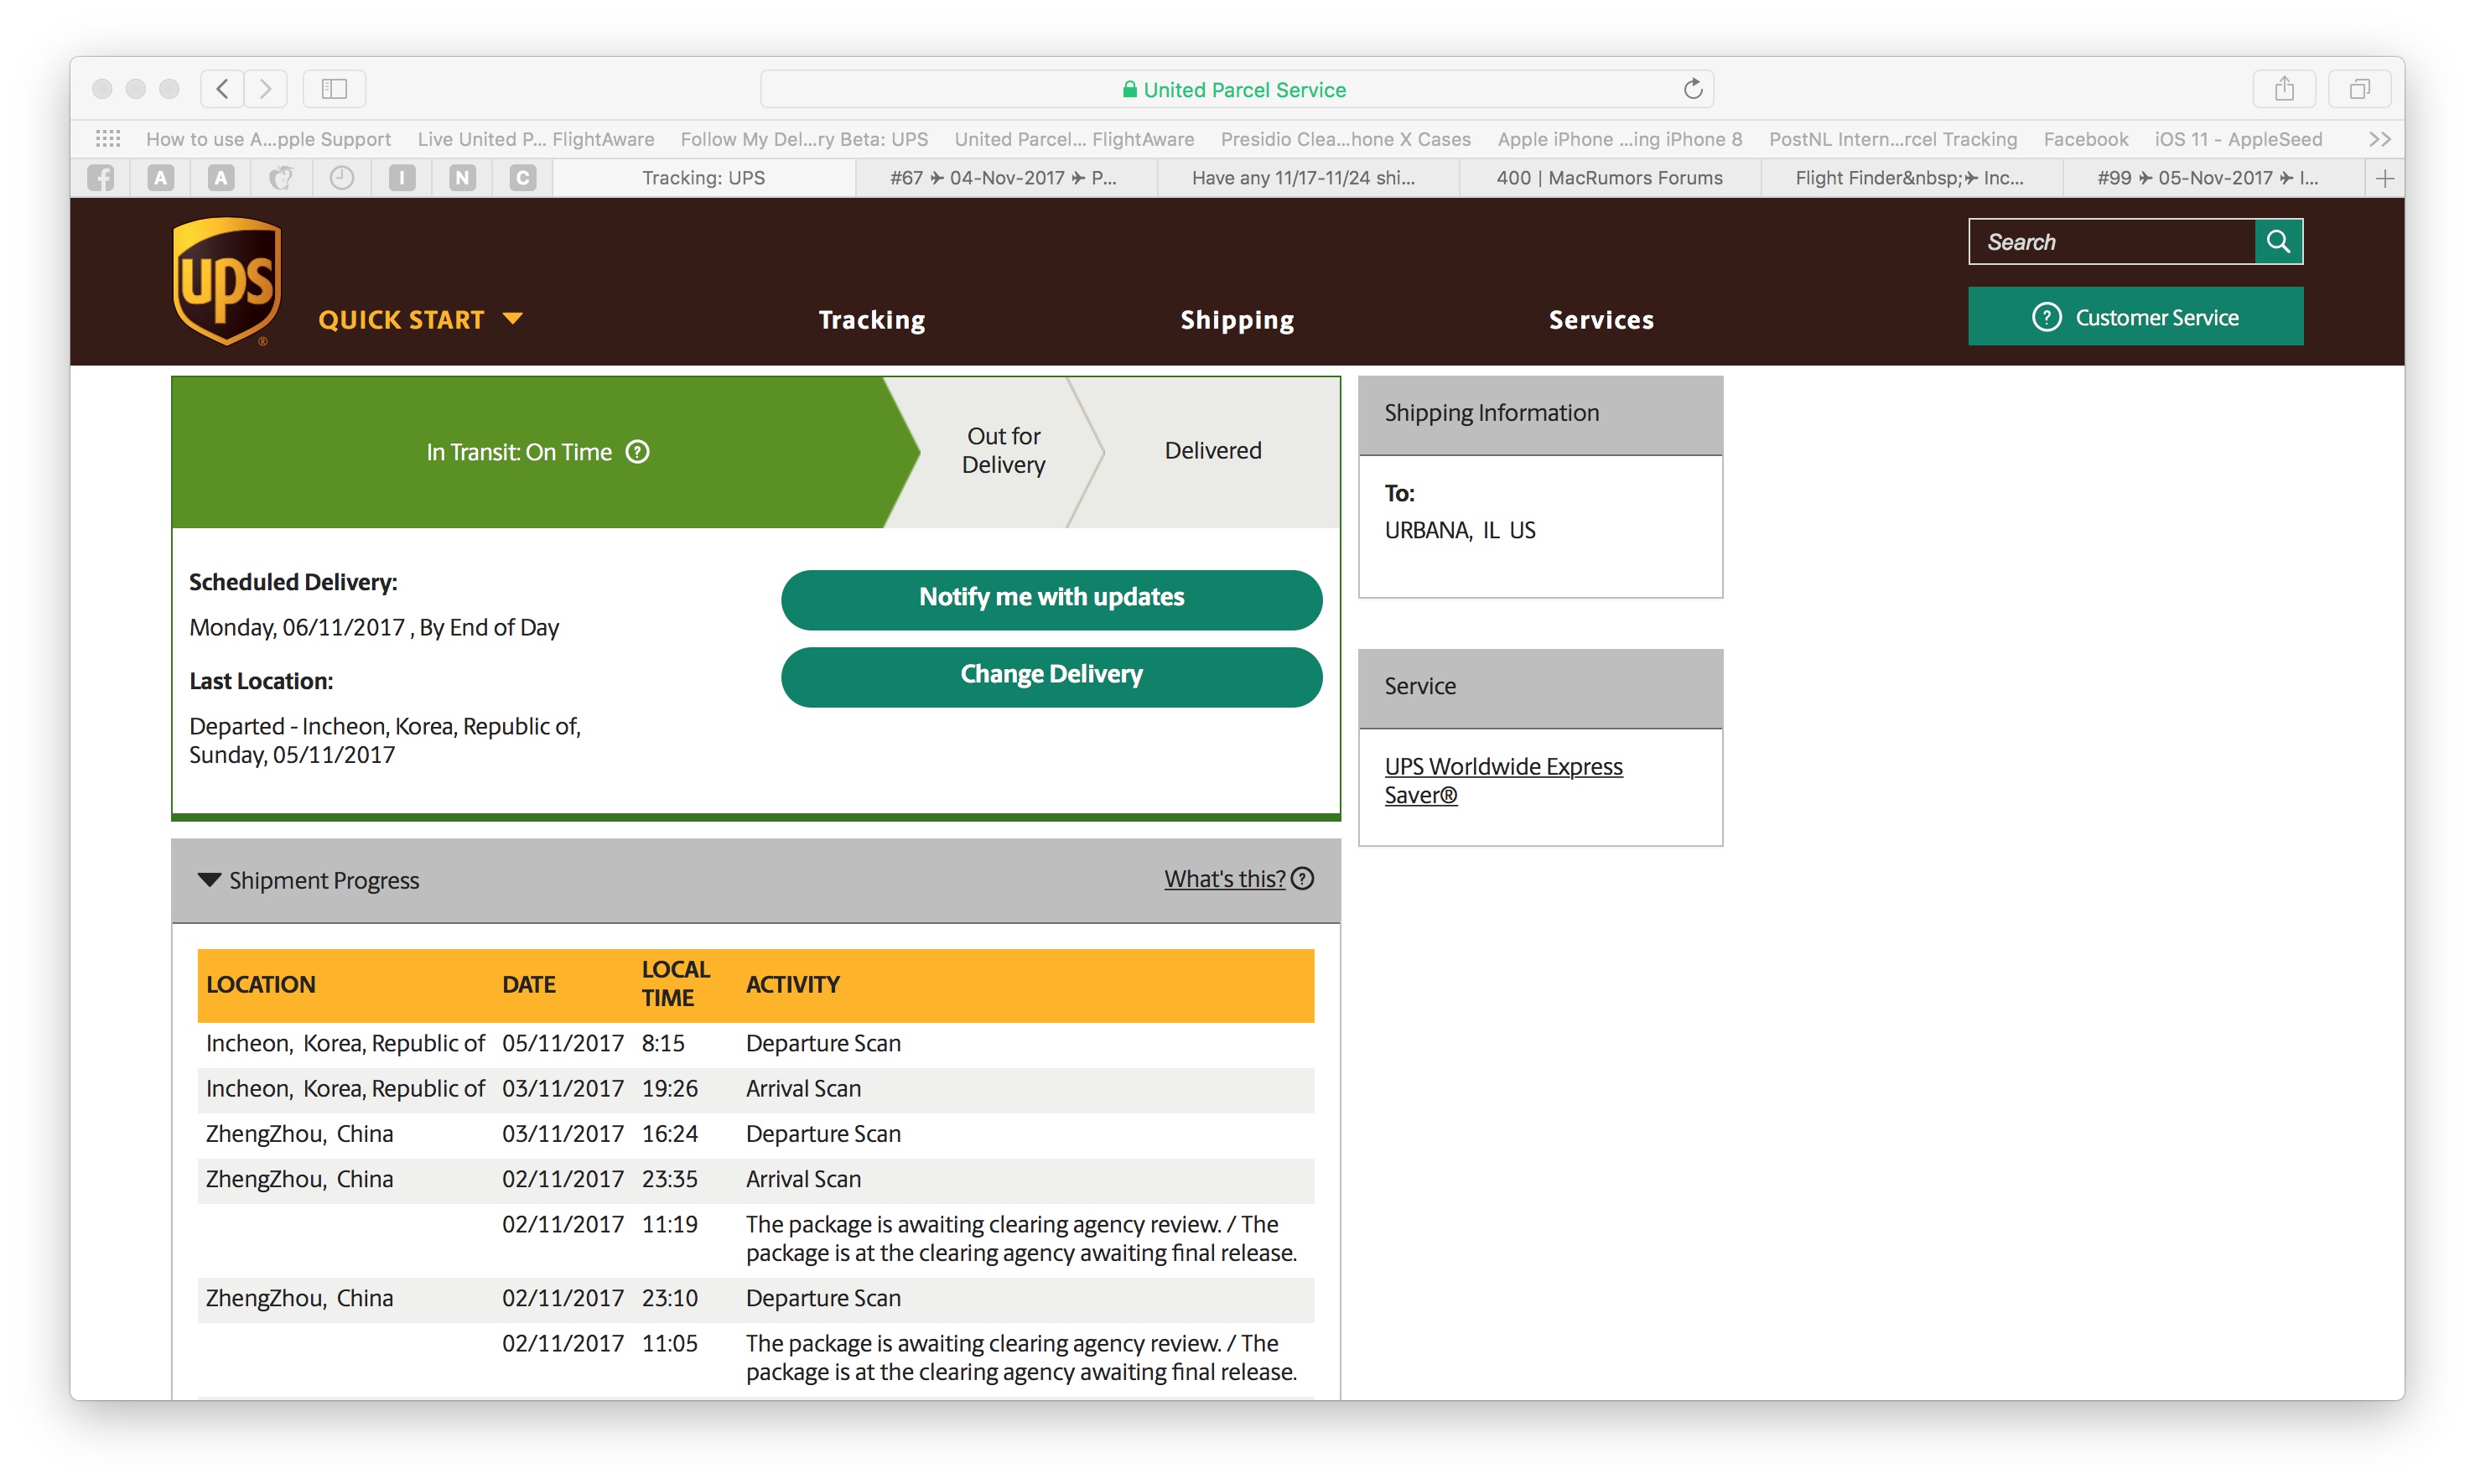Open a new tab with plus button
The image size is (2475, 1484).
2384,178
